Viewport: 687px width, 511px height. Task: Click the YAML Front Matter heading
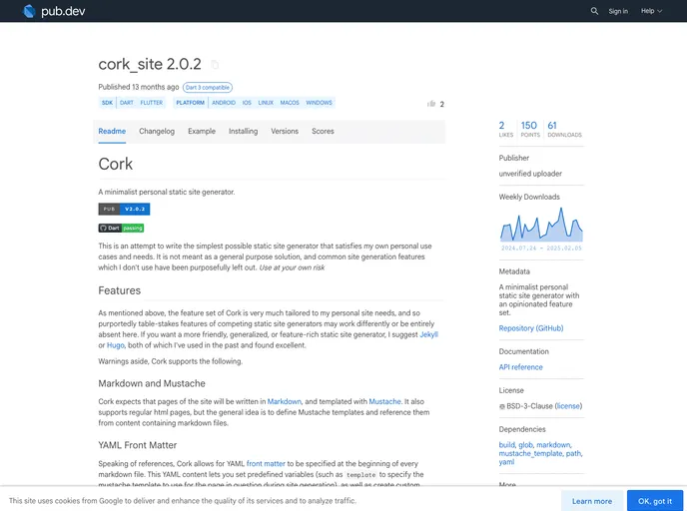click(x=137, y=445)
